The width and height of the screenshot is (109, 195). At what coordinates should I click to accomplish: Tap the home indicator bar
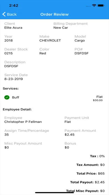click(54, 192)
